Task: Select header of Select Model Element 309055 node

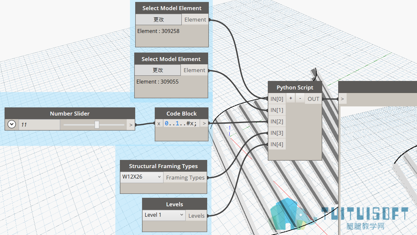Action: (x=171, y=59)
